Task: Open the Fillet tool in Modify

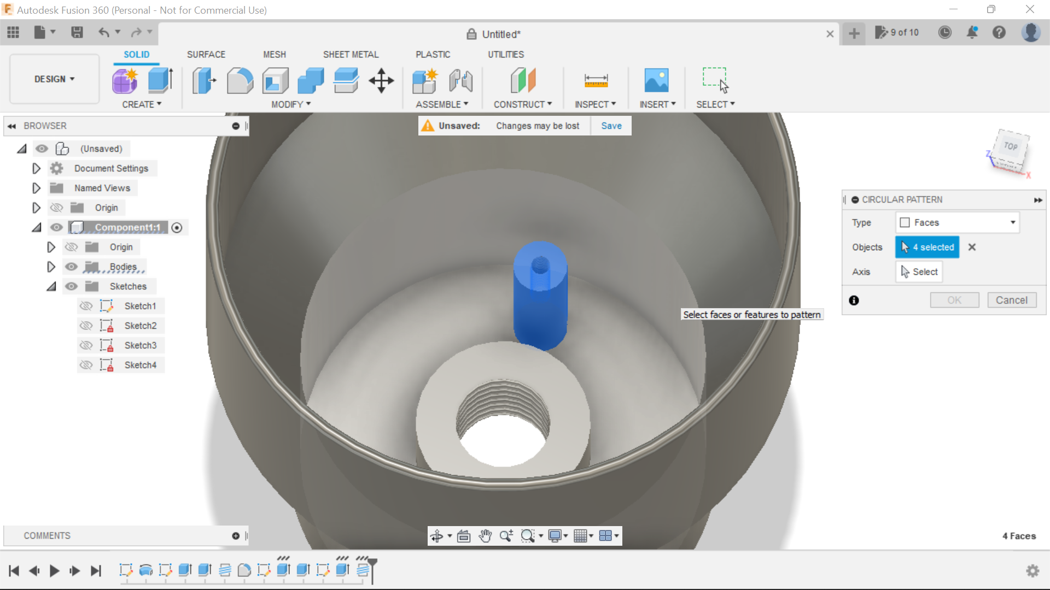Action: tap(240, 80)
